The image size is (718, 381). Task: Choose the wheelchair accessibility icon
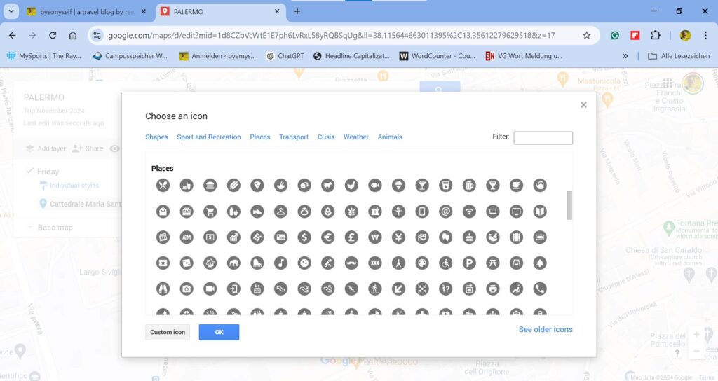point(445,263)
